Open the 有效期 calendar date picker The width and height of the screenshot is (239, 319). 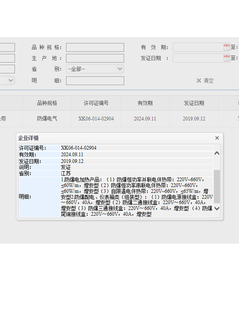(227, 47)
